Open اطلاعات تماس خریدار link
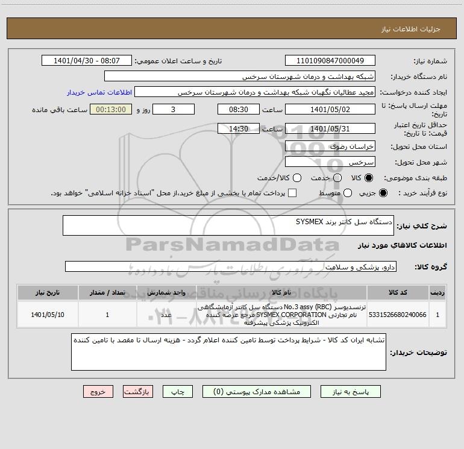The image size is (464, 449). 99,92
